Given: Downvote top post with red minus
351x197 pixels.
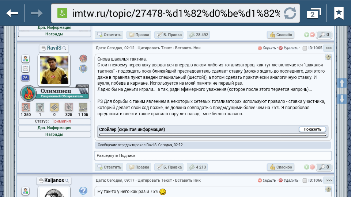Looking at the screenshot, I should coord(312,35).
